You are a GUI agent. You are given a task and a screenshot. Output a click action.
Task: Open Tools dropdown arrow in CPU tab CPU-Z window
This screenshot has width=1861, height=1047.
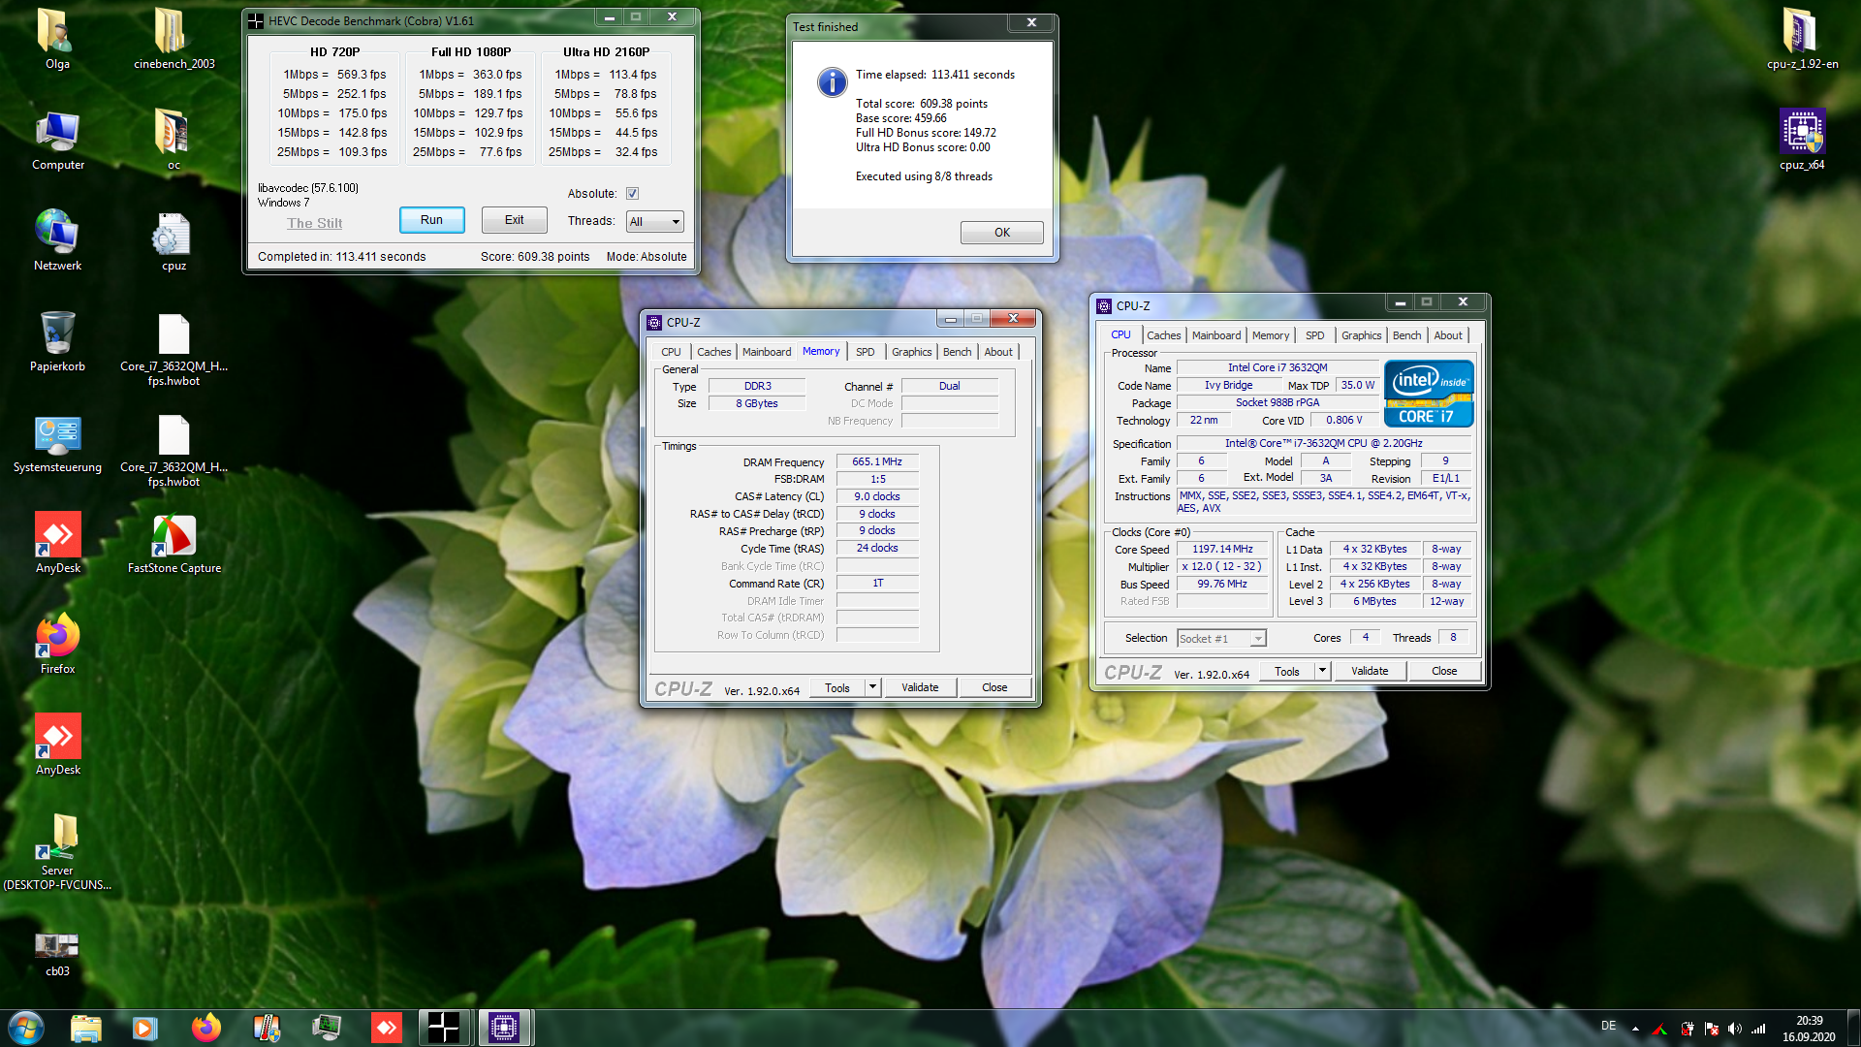[1322, 671]
